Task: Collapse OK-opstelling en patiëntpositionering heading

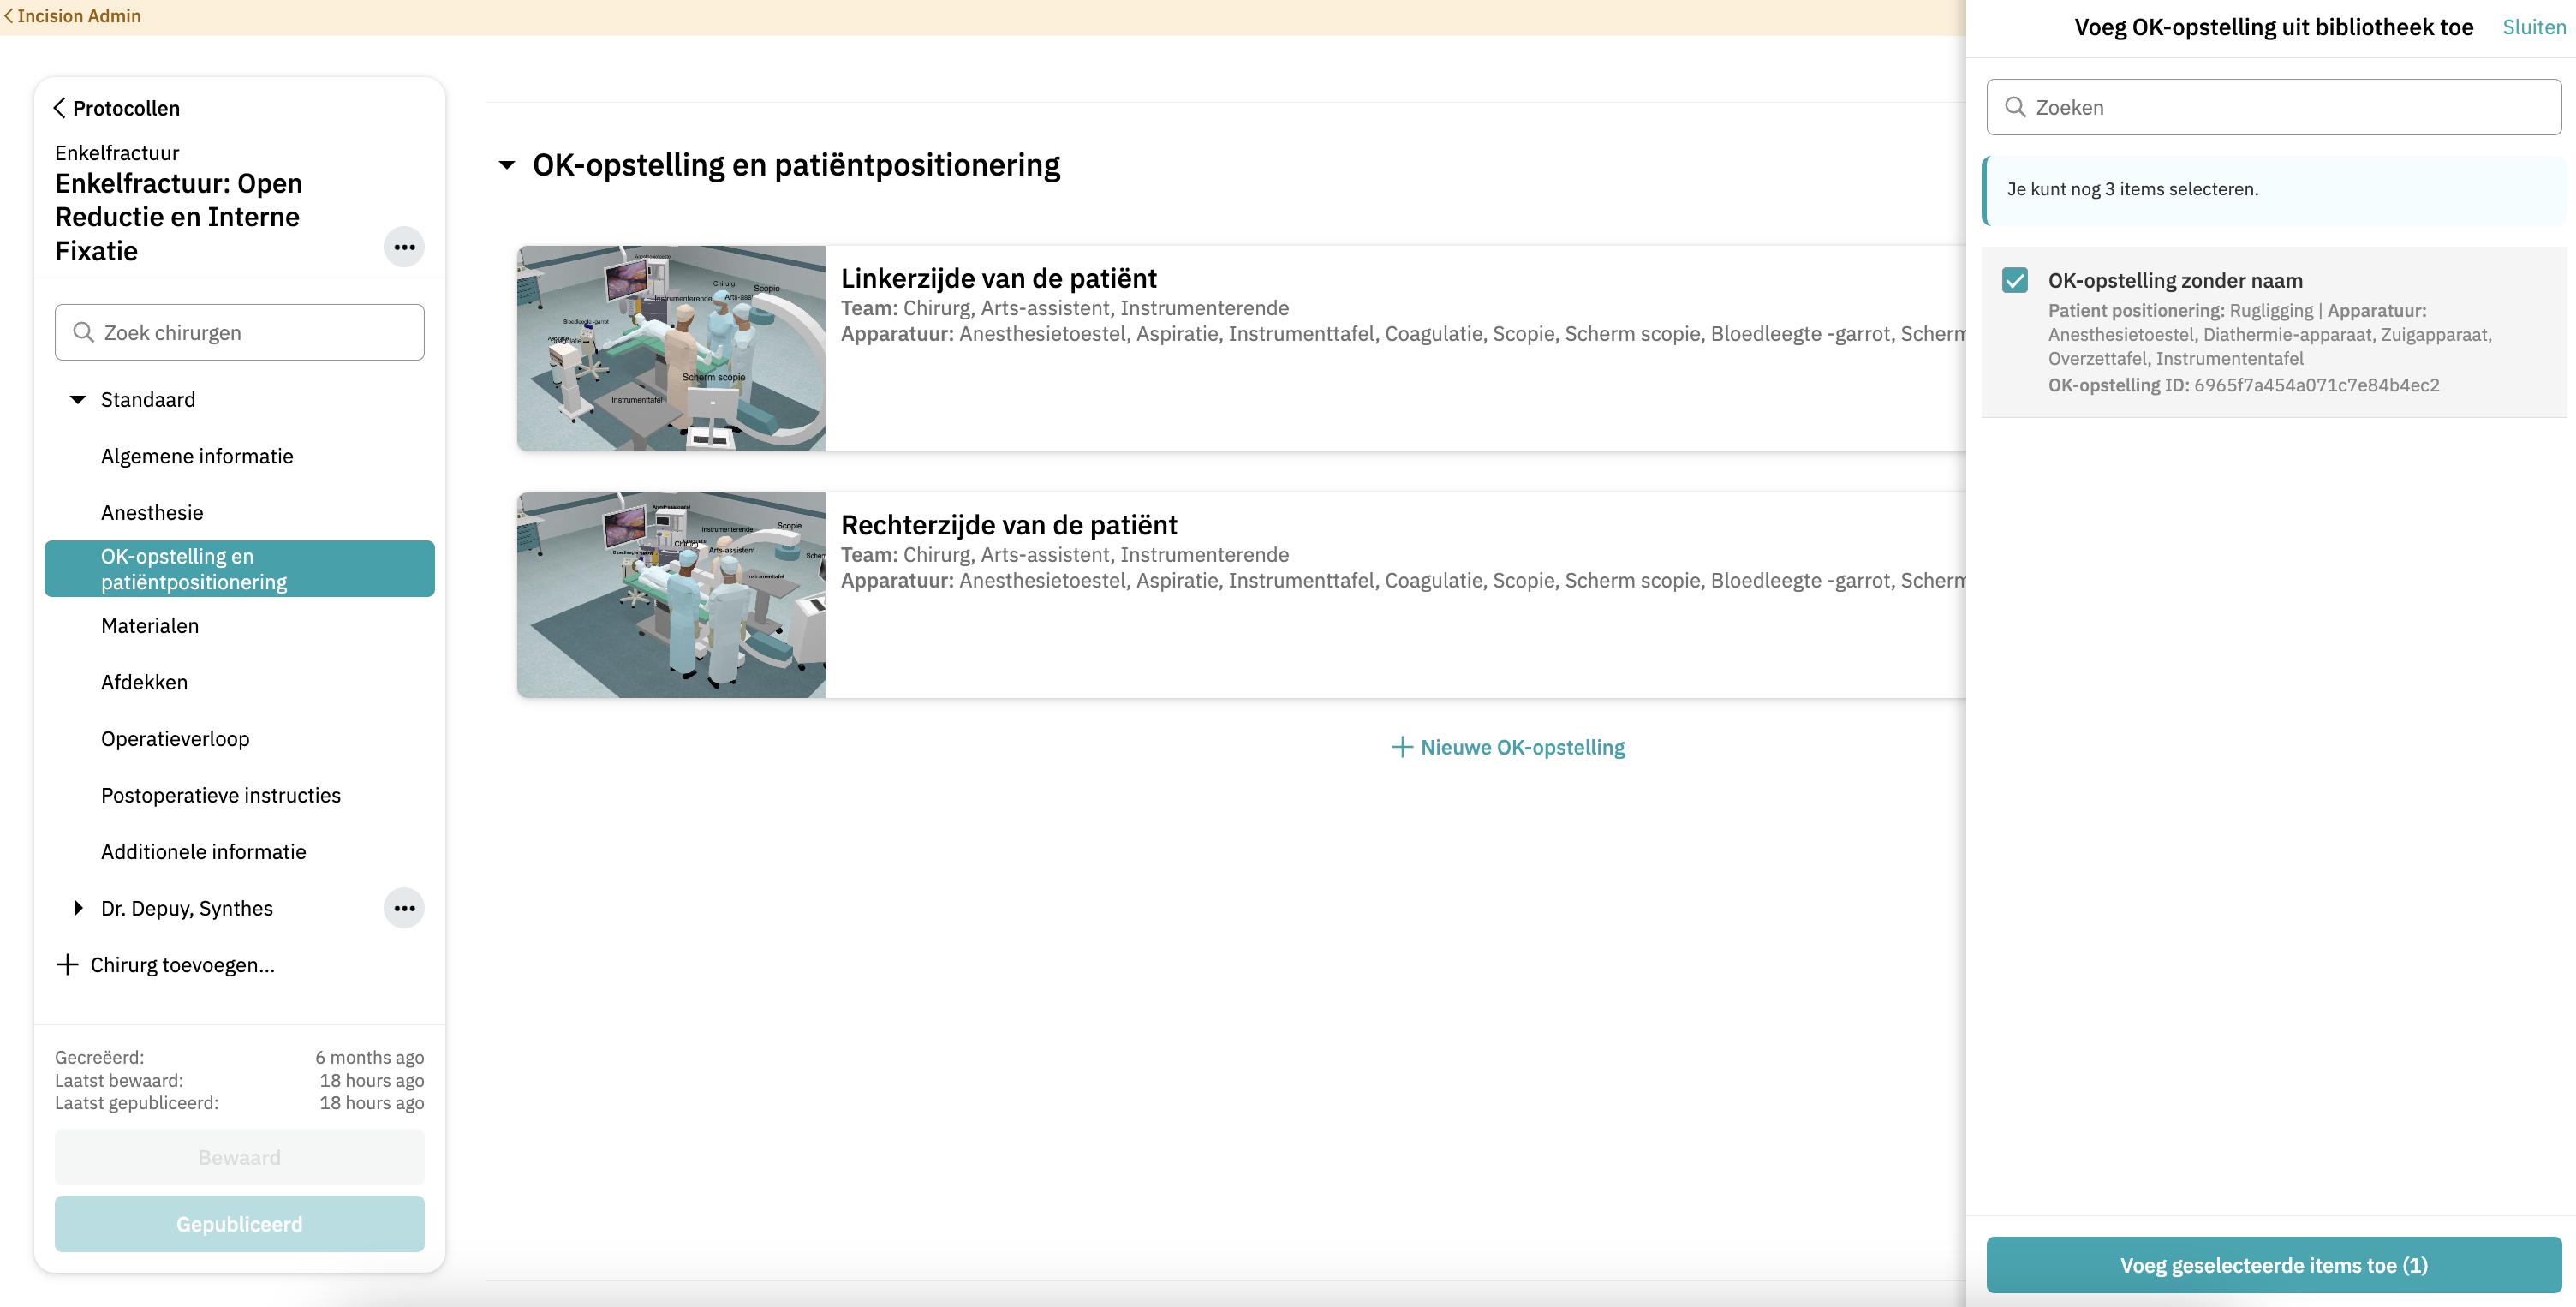Action: (507, 165)
